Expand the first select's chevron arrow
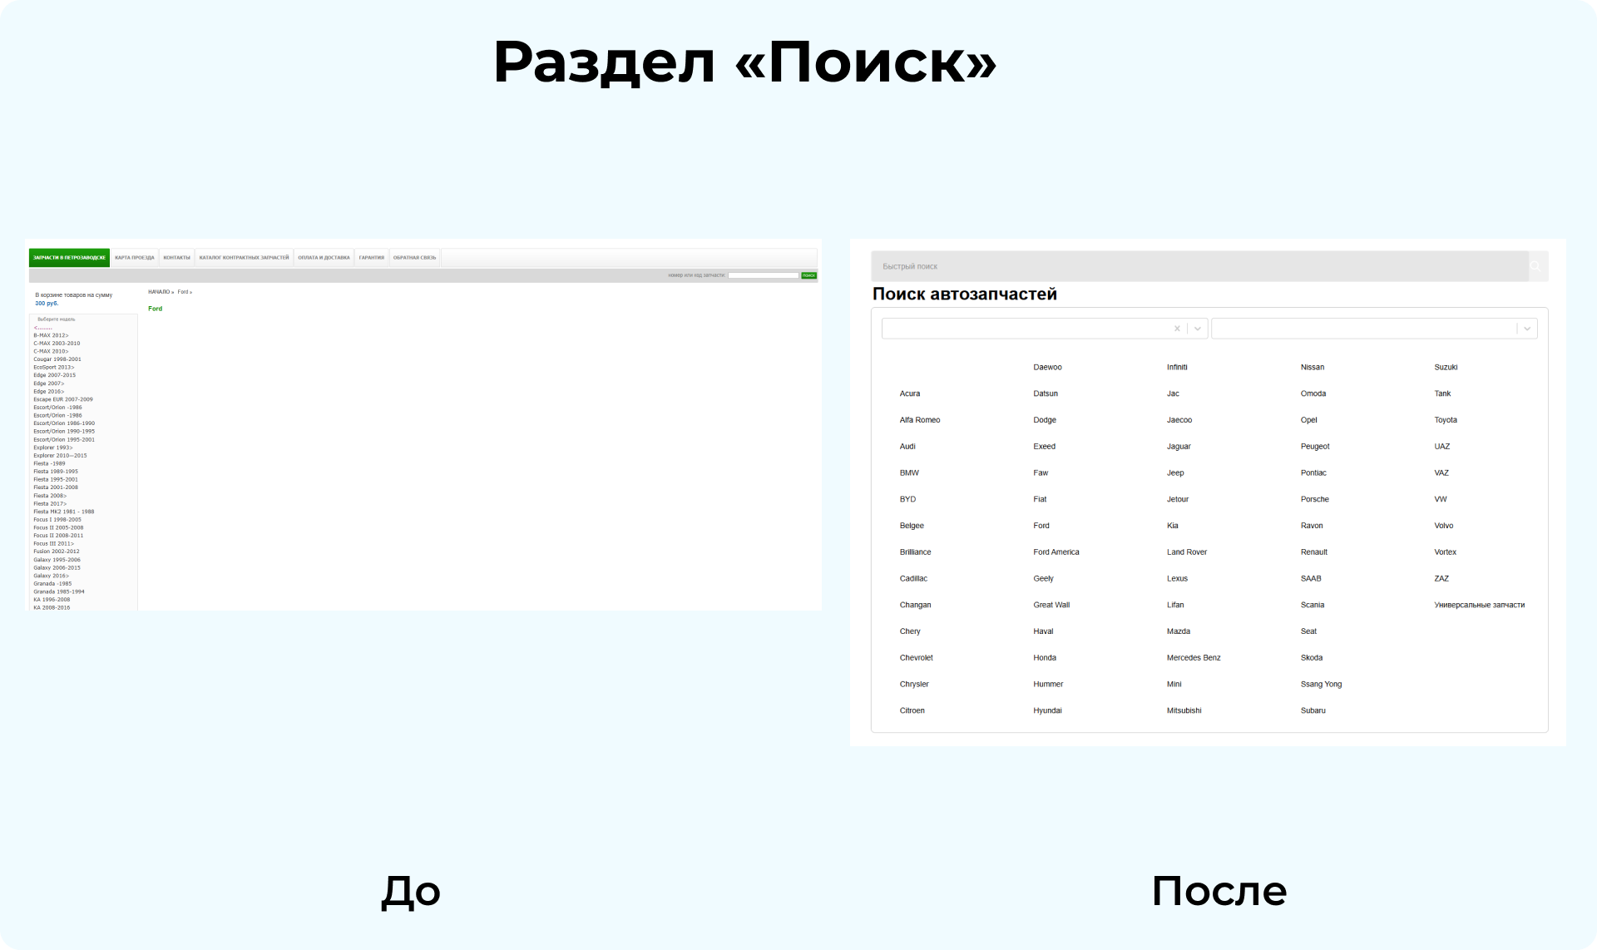This screenshot has width=1597, height=950. click(x=1198, y=329)
